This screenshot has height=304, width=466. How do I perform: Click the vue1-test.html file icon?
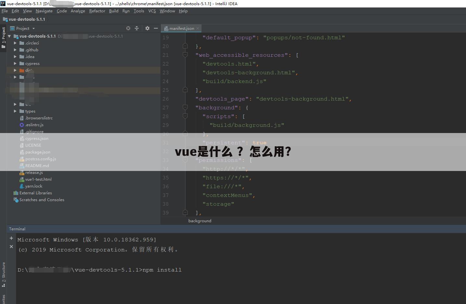[x=22, y=179]
